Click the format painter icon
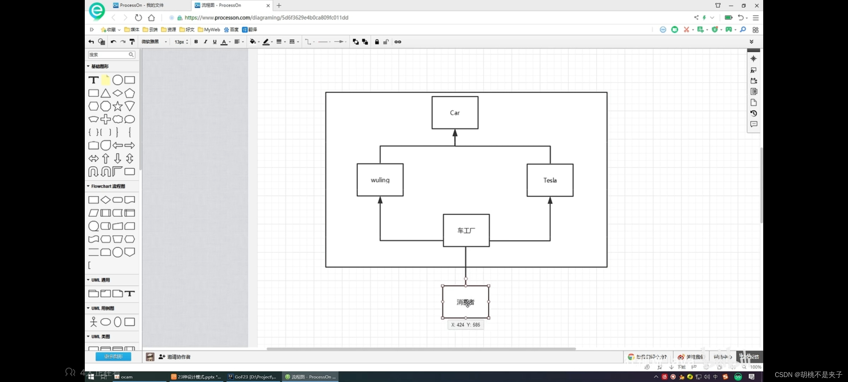The width and height of the screenshot is (848, 382). (132, 42)
